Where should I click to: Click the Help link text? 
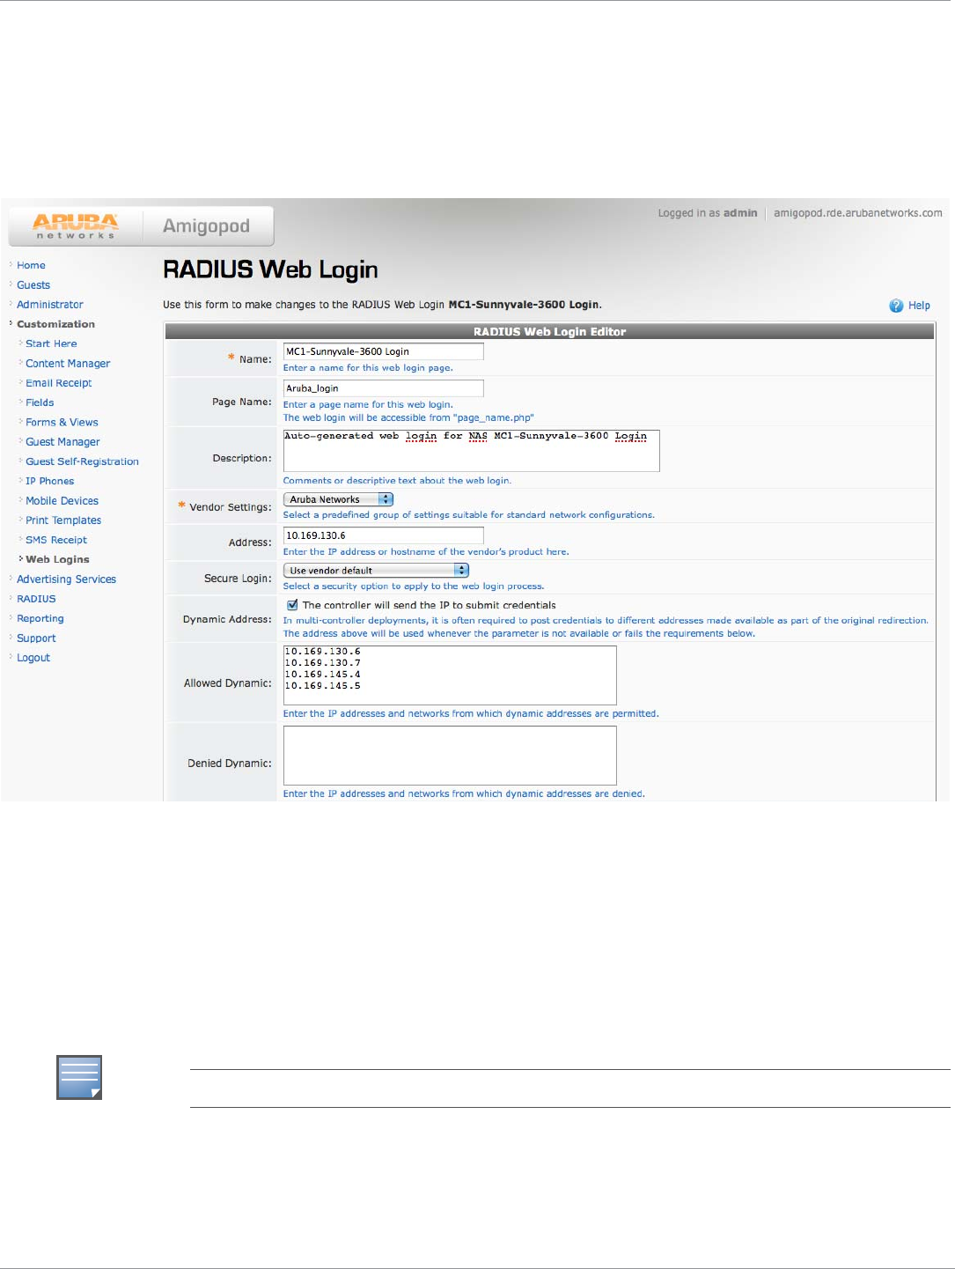pos(919,306)
